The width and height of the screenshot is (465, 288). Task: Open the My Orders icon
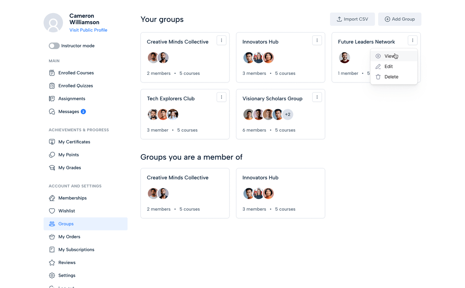click(x=52, y=237)
